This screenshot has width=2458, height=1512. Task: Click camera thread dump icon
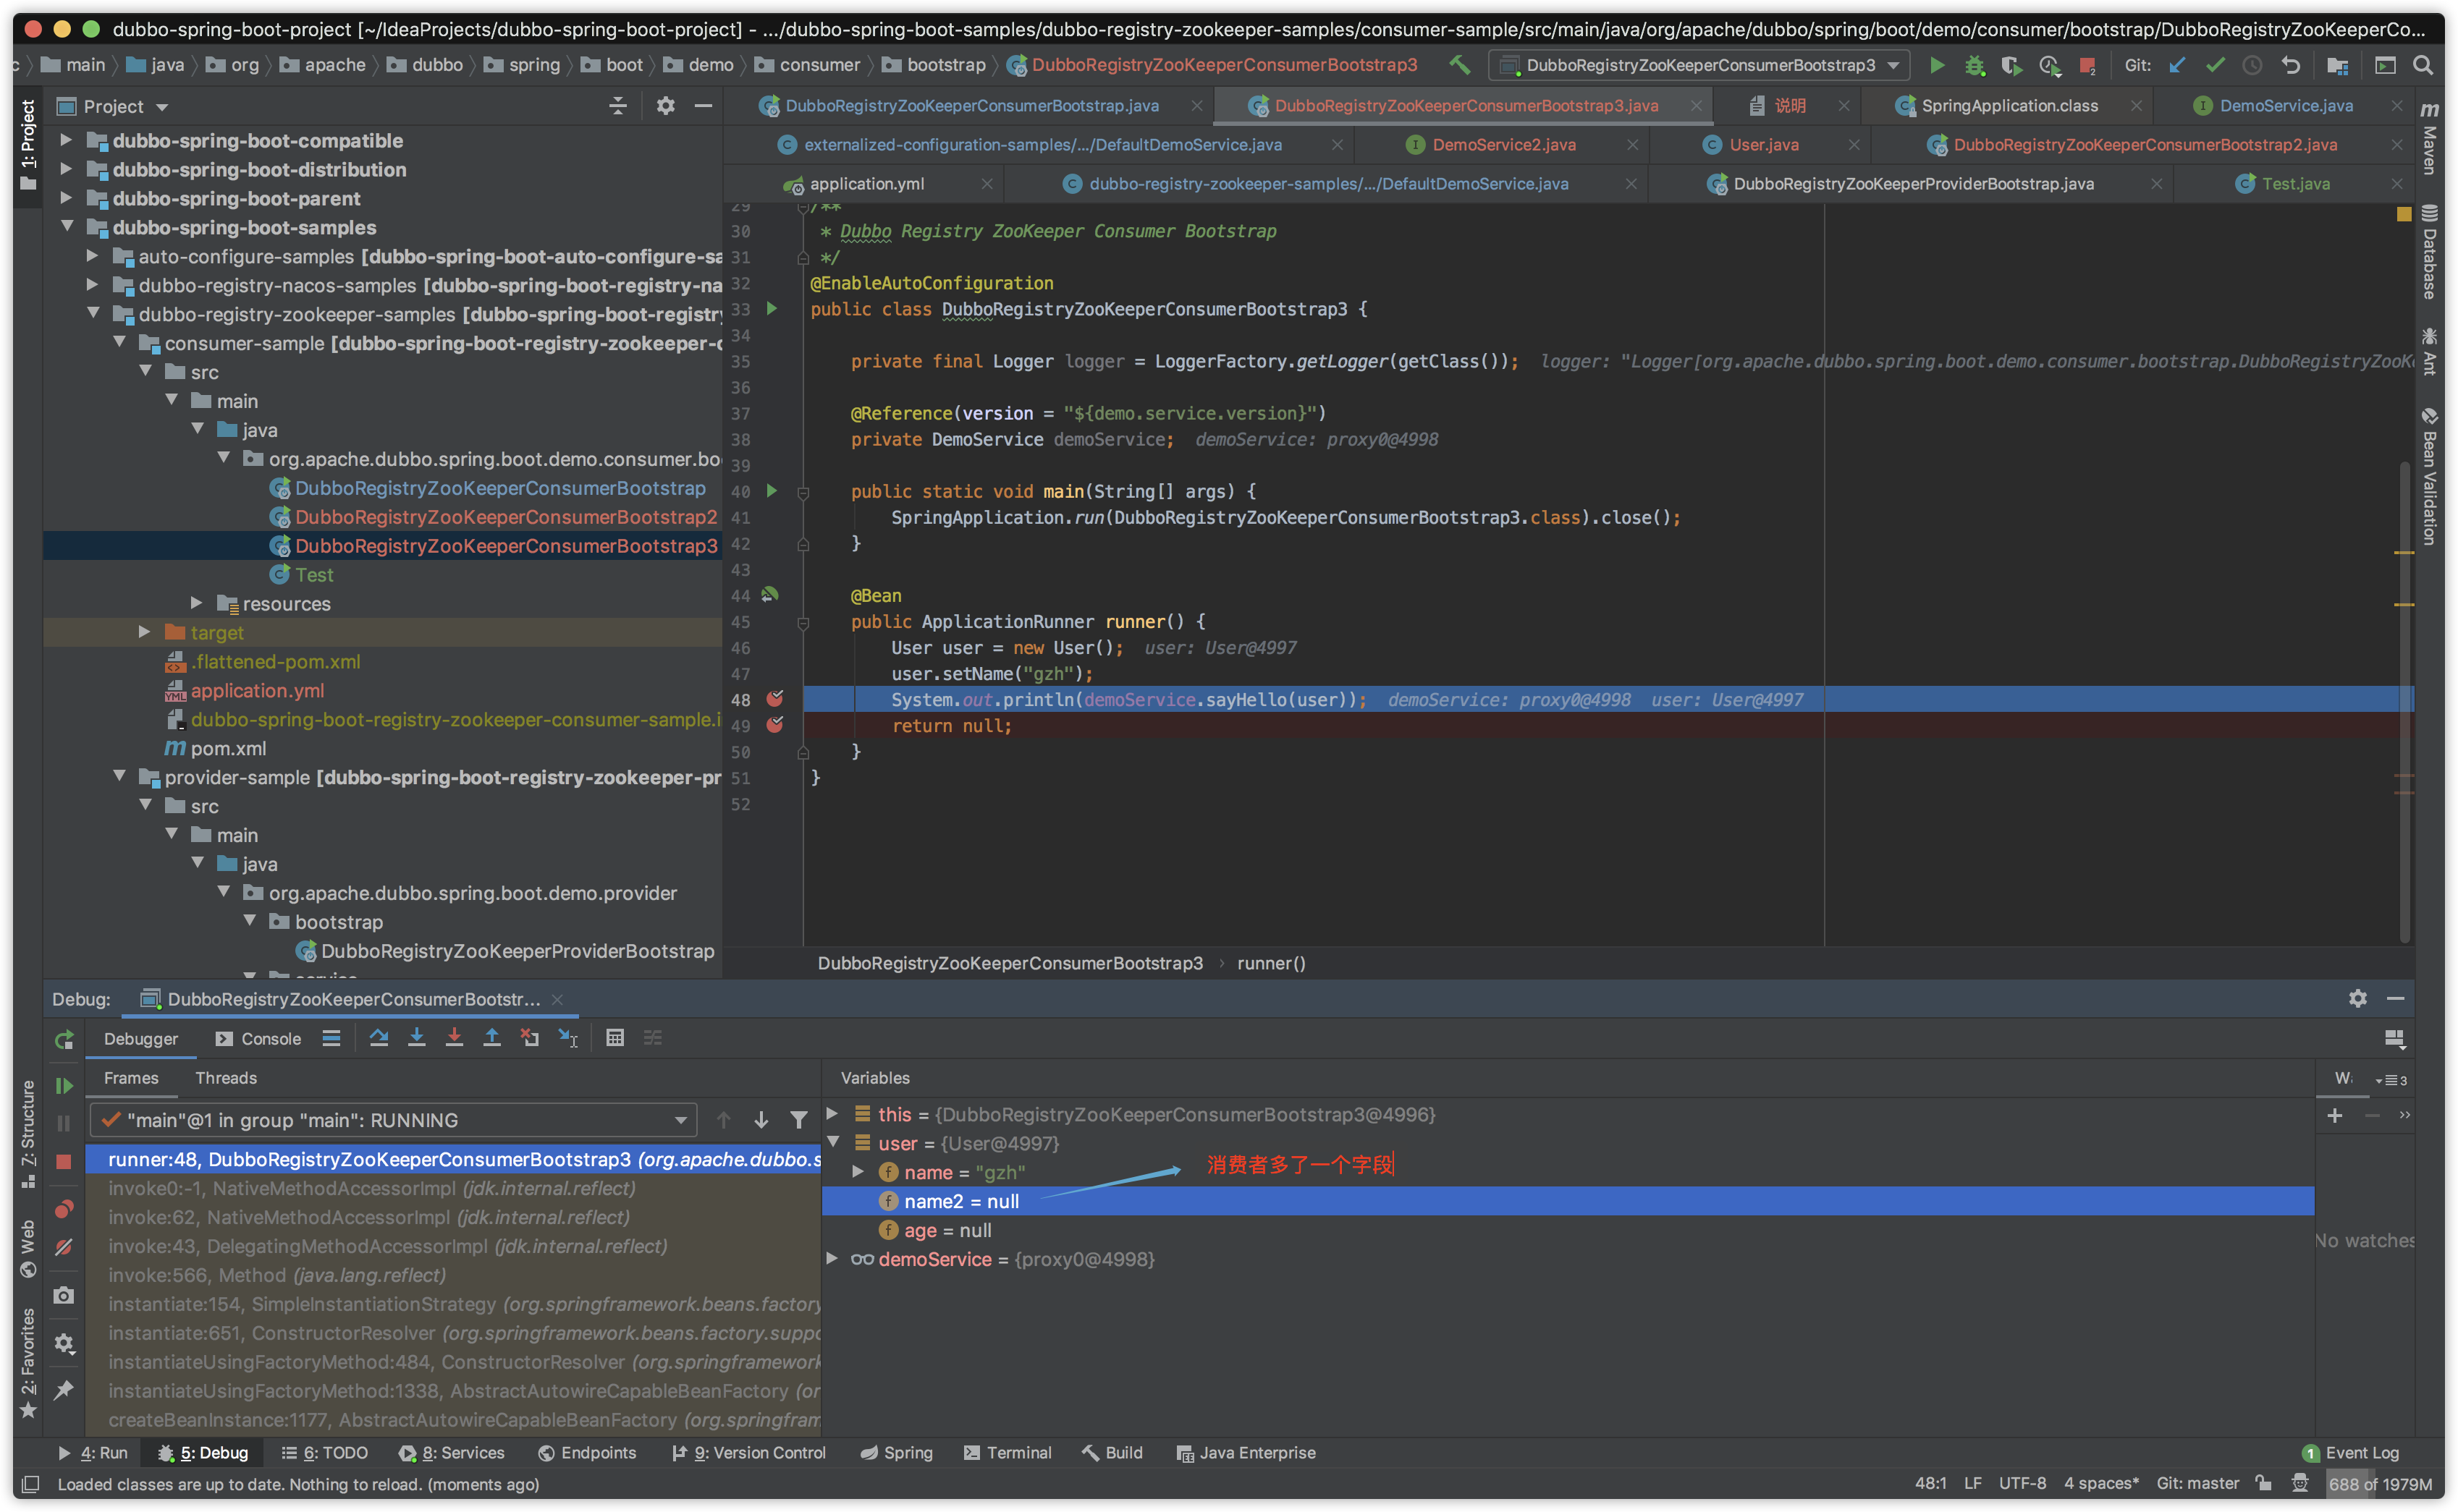pos(64,1296)
